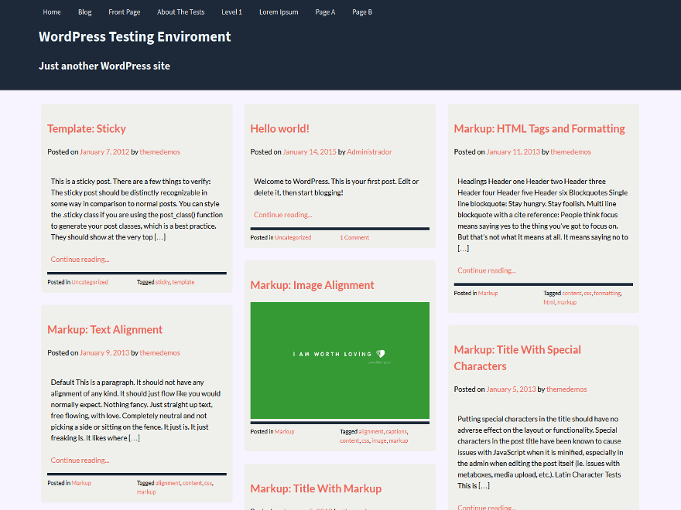Open Markup: Title With Special Characters post
Screen dimensions: 681x510
tap(517, 357)
